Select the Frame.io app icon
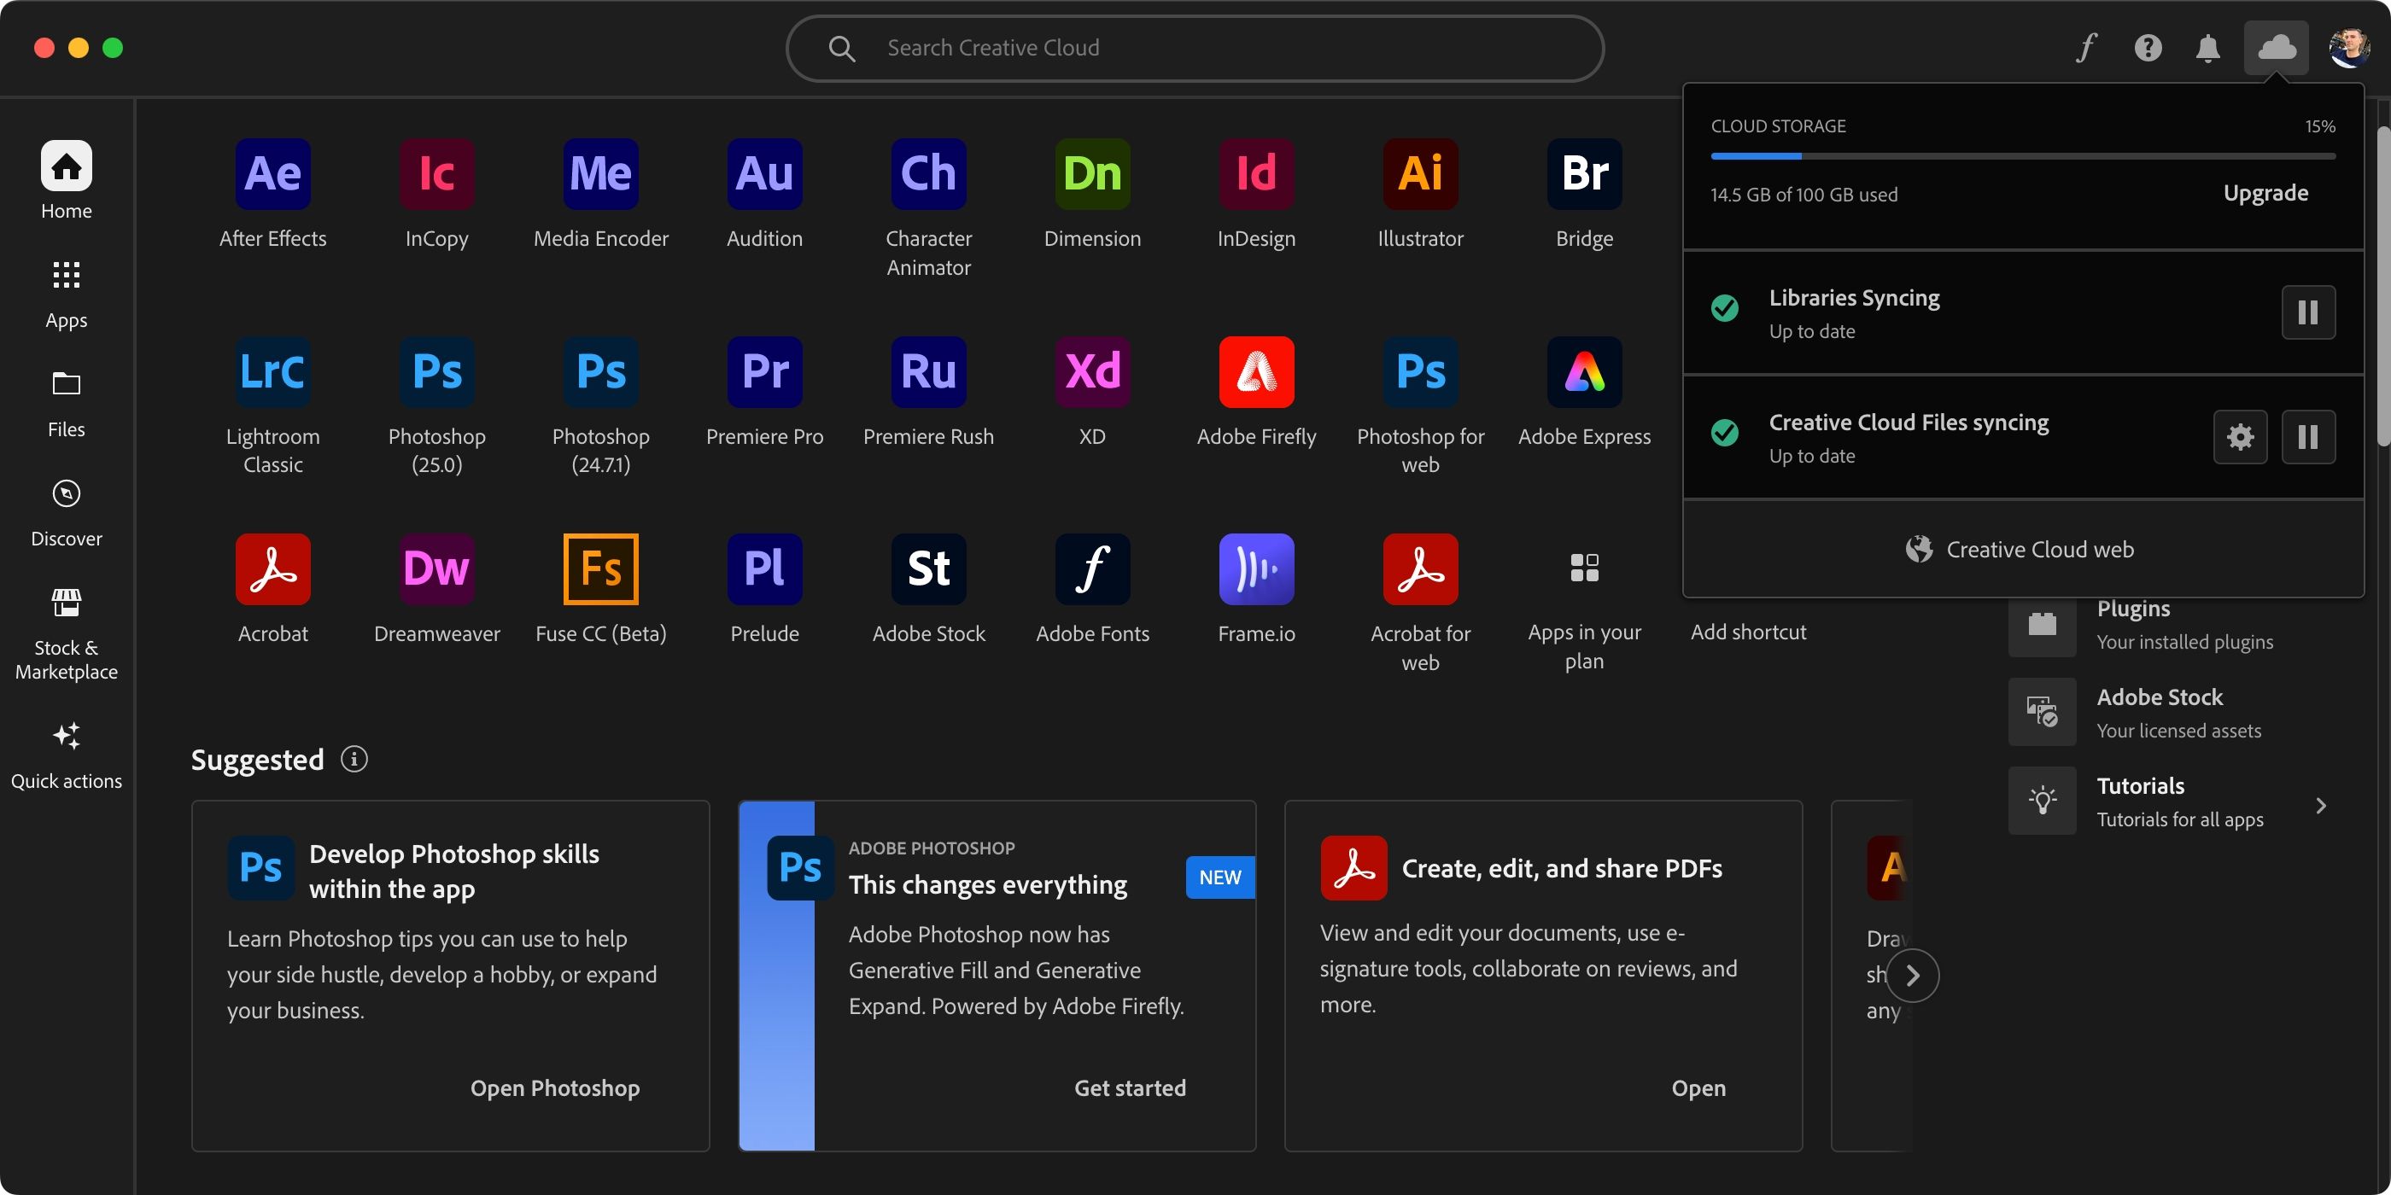Image resolution: width=2391 pixels, height=1195 pixels. pyautogui.click(x=1256, y=568)
